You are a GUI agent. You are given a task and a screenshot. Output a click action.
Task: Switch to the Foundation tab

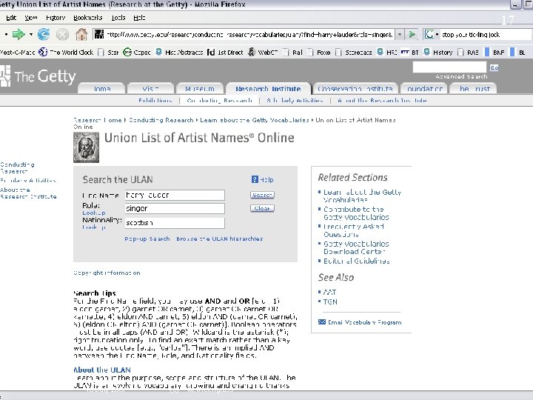[x=425, y=89]
